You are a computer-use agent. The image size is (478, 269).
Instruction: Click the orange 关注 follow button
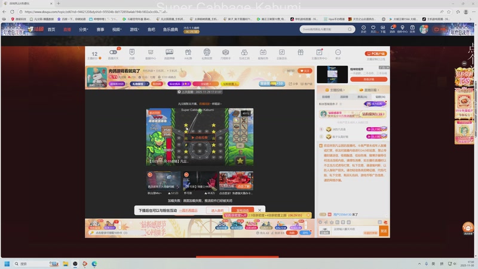(305, 71)
